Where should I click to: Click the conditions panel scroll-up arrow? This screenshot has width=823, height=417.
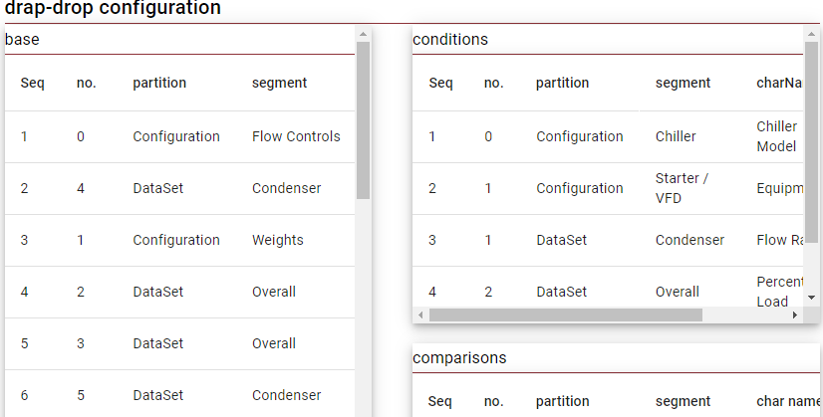(x=812, y=33)
